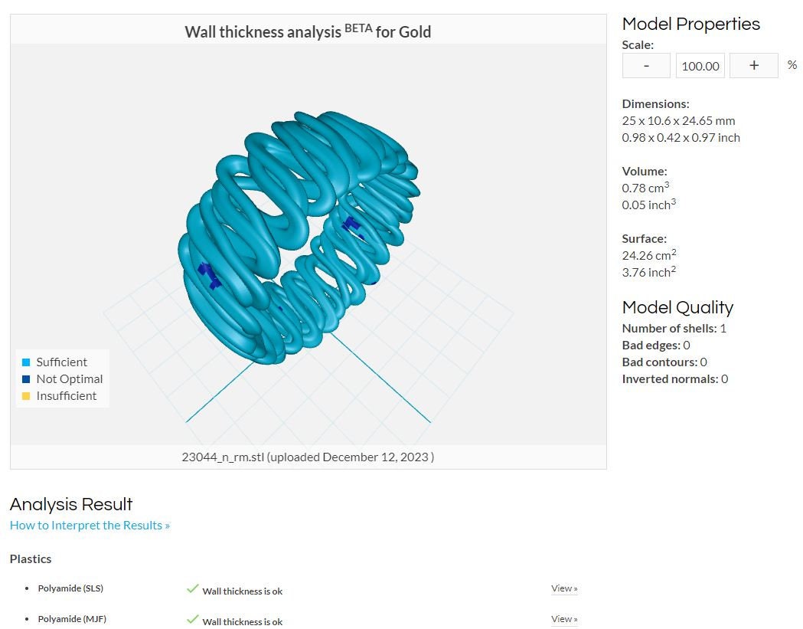View Polyamide (SLS) wall thickness result

564,588
